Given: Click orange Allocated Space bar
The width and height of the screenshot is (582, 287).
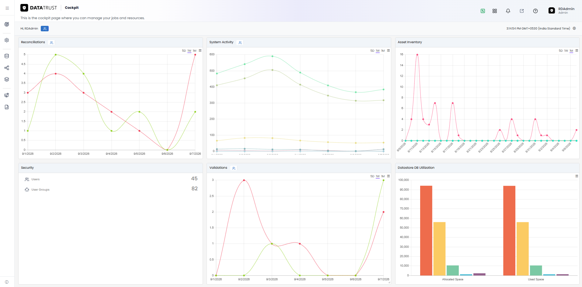Looking at the screenshot, I should pyautogui.click(x=426, y=230).
